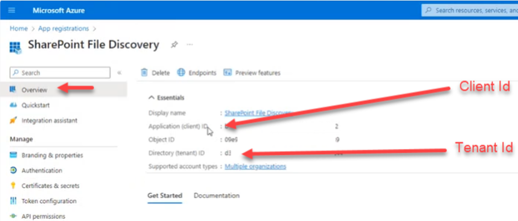The image size is (518, 221).
Task: Click the Directory (tenant) ID label
Action: (x=177, y=153)
